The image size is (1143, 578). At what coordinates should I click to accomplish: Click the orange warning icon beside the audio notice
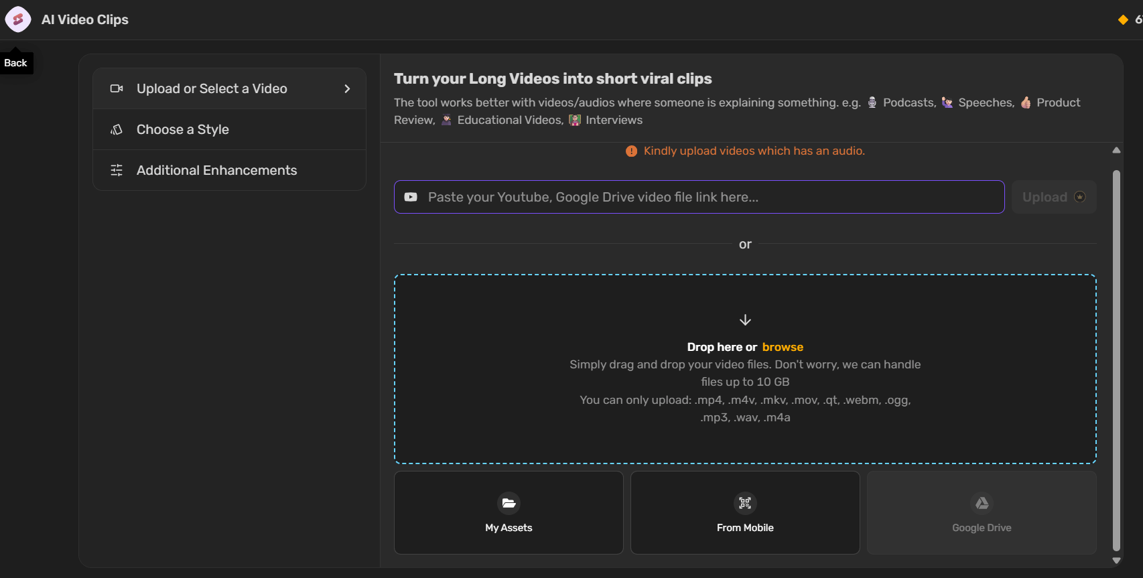631,151
